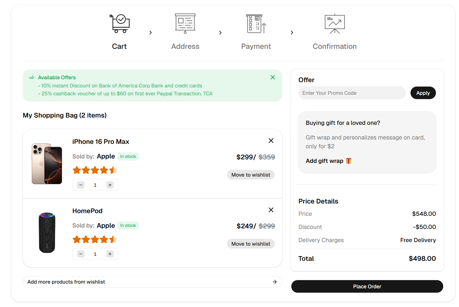The image size is (459, 307).
Task: Click the Discount value -$50.00
Action: tap(424, 227)
